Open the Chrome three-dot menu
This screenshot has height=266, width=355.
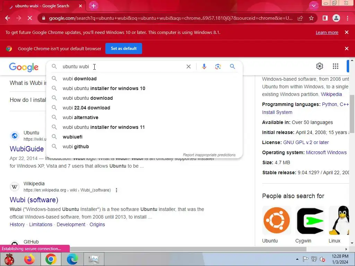(x=347, y=18)
